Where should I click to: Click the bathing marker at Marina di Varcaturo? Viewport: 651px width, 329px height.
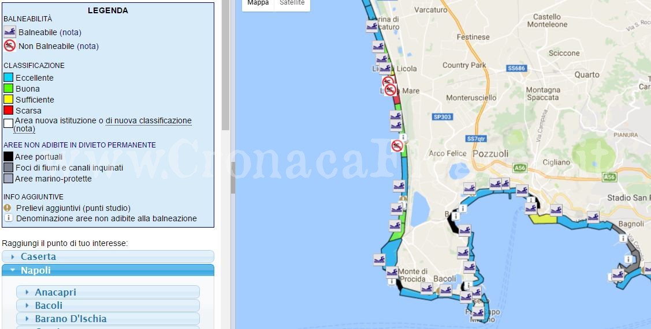click(372, 26)
